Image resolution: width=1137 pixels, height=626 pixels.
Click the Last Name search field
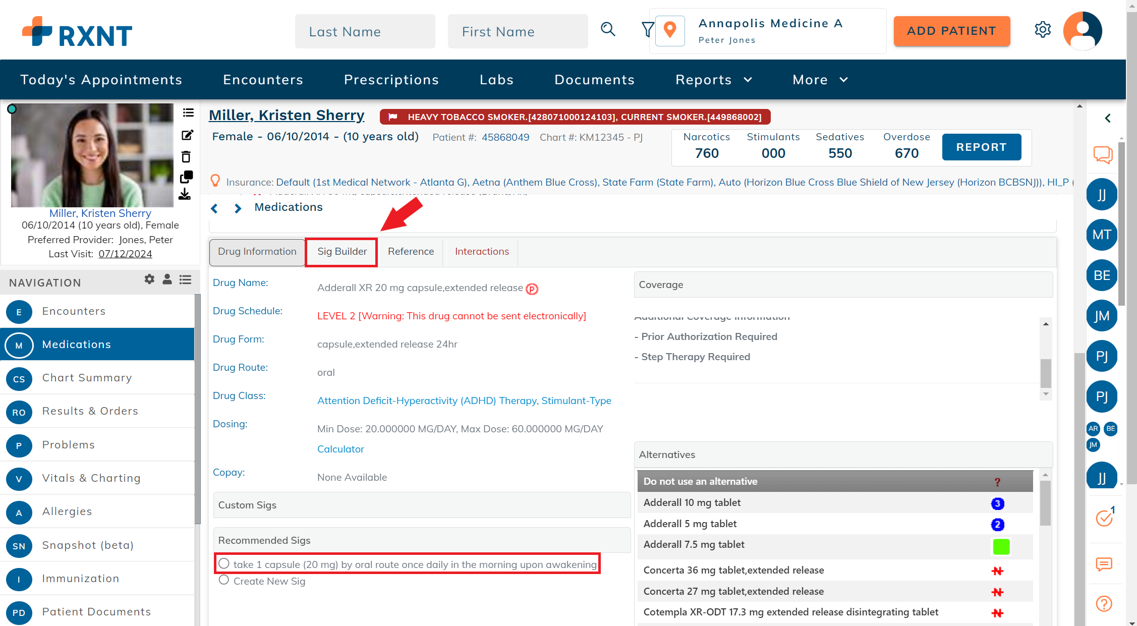coord(365,31)
